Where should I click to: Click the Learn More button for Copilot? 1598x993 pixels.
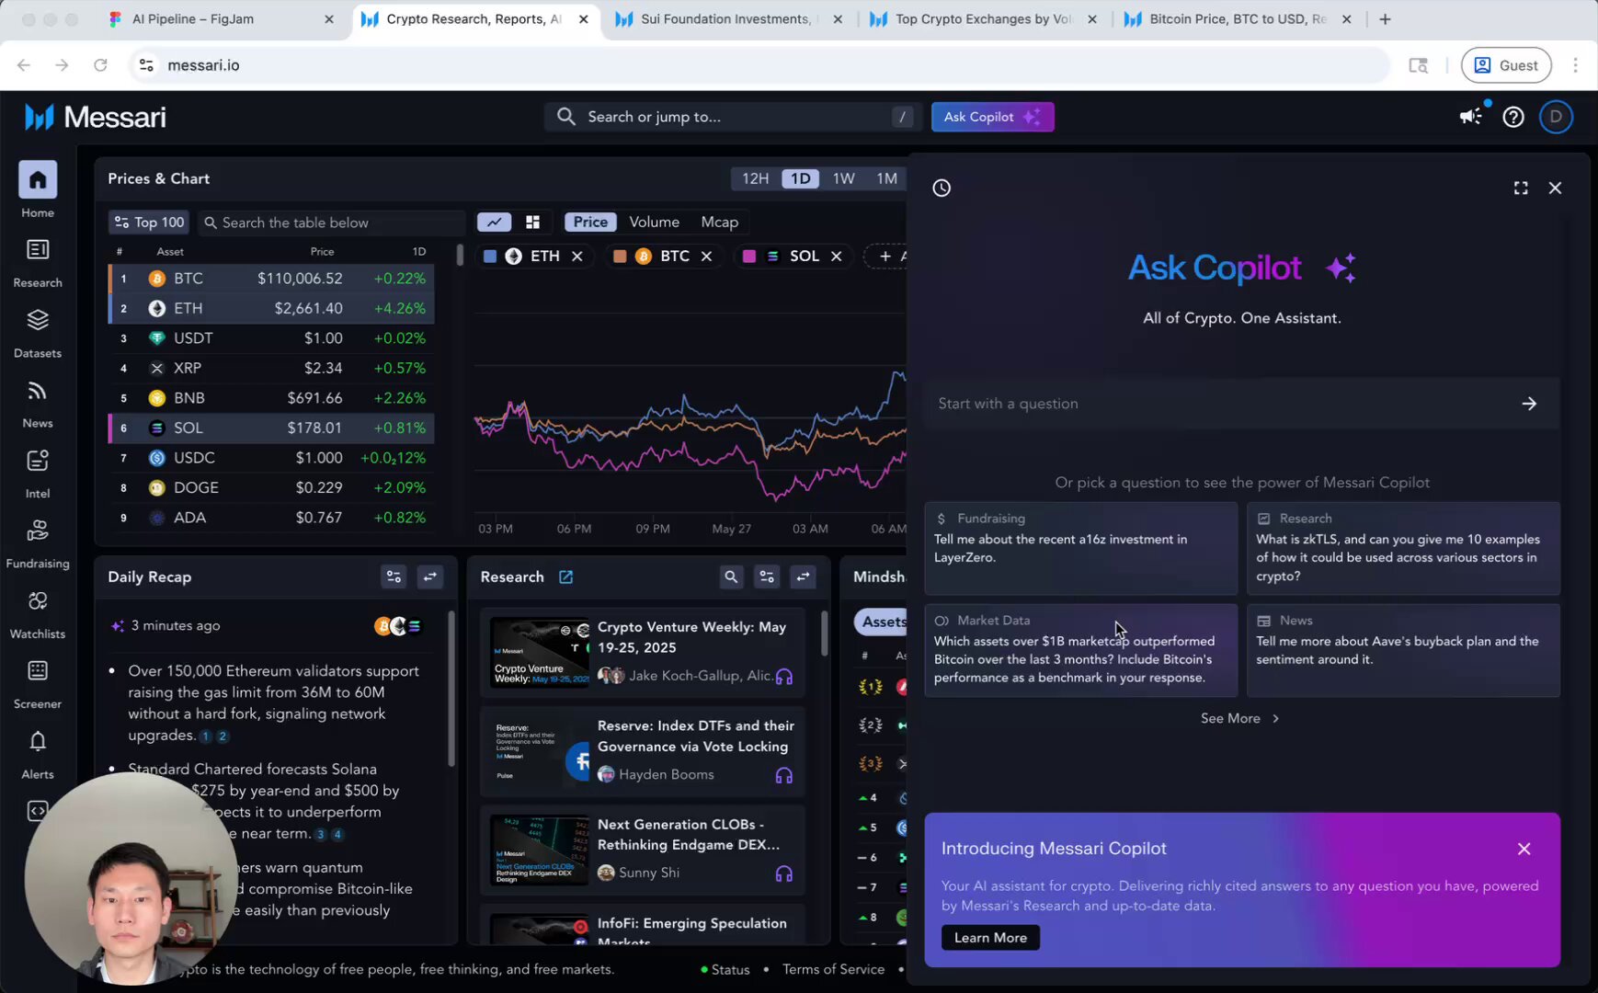coord(990,937)
